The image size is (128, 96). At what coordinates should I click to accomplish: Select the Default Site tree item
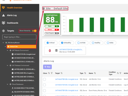(x=21, y=46)
